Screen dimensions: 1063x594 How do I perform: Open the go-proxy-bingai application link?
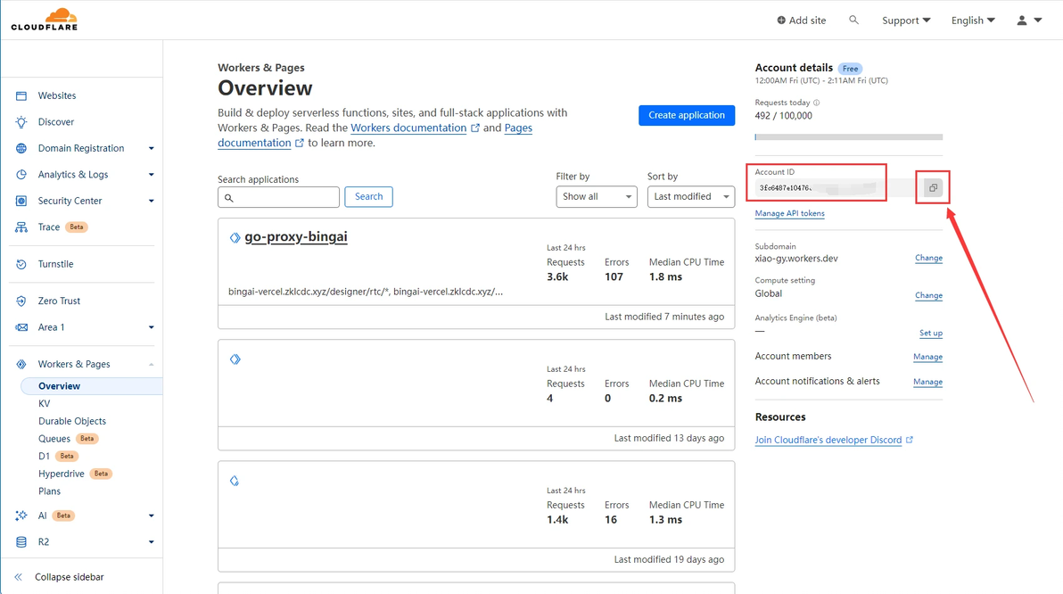295,236
